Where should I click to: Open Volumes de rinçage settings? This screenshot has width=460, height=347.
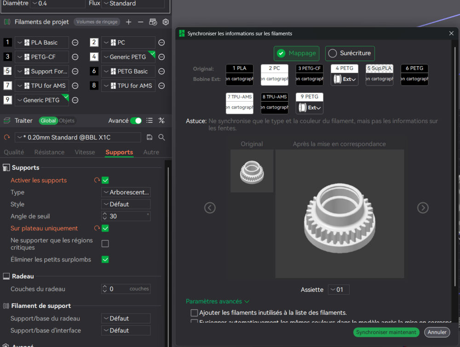tap(97, 22)
